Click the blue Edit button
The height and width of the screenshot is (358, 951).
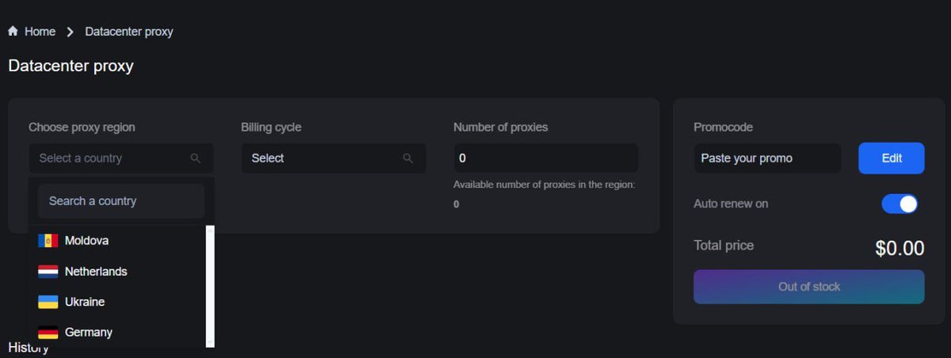click(x=892, y=158)
